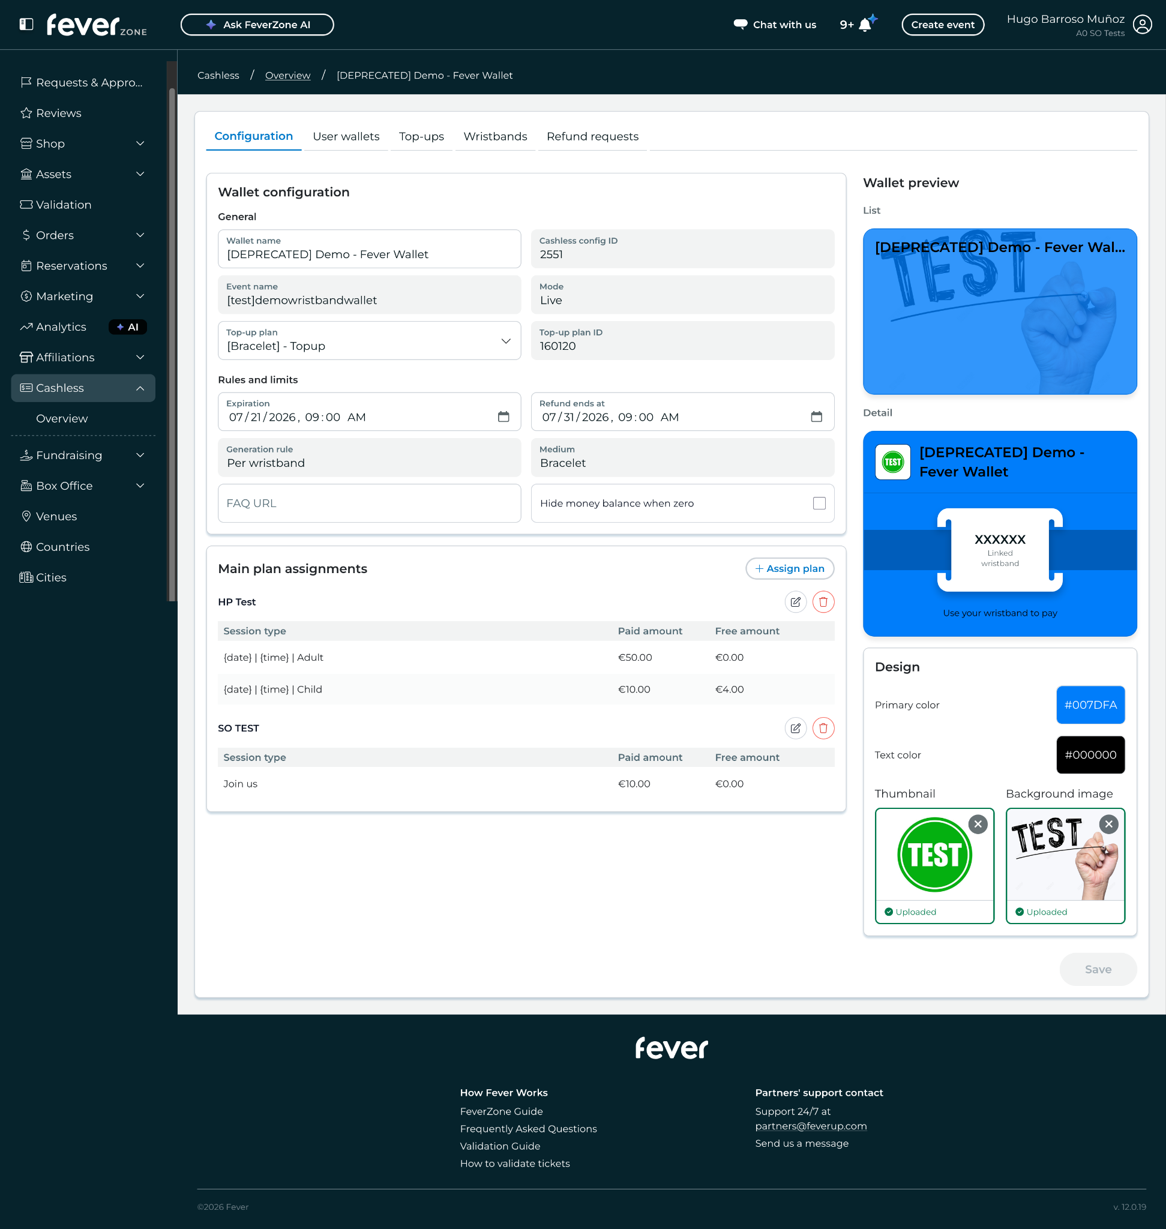Open the Overview breadcrumb link
This screenshot has width=1166, height=1229.
point(288,75)
